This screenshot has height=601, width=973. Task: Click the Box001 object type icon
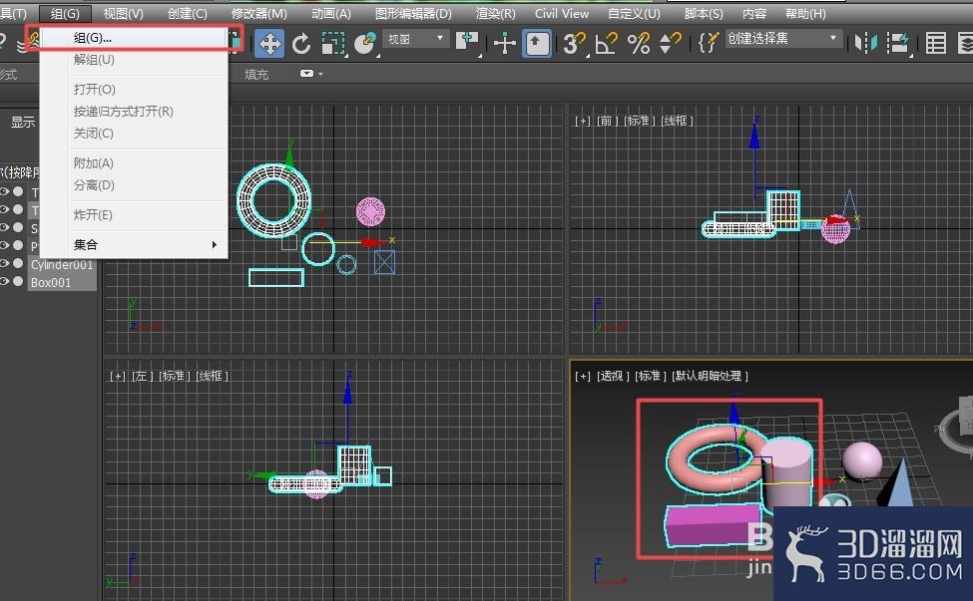[x=19, y=281]
